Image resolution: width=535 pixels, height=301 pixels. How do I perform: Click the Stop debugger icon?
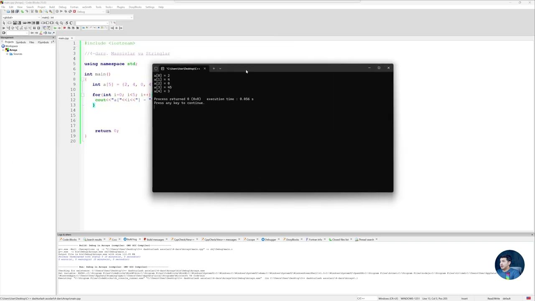(x=38, y=28)
